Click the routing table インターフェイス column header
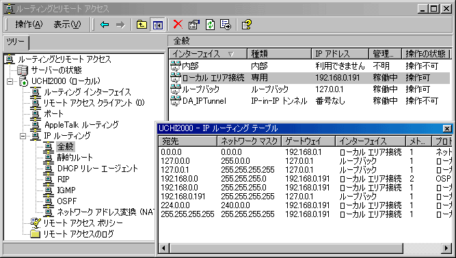The height and width of the screenshot is (258, 456). (371, 141)
